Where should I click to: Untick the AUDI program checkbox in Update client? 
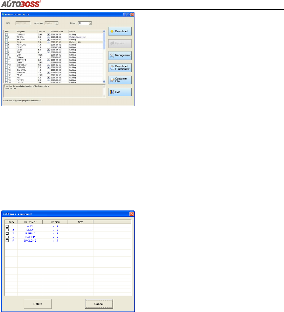click(x=6, y=42)
